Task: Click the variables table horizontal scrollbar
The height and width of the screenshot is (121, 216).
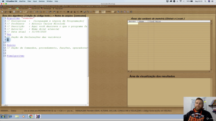Action: (x=169, y=71)
